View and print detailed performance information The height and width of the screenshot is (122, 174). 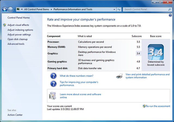148,76
